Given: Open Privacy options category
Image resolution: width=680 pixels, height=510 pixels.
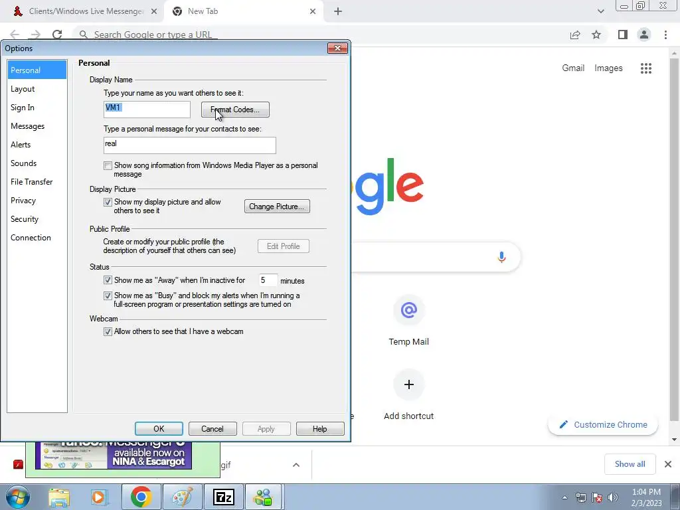Looking at the screenshot, I should 37,201.
